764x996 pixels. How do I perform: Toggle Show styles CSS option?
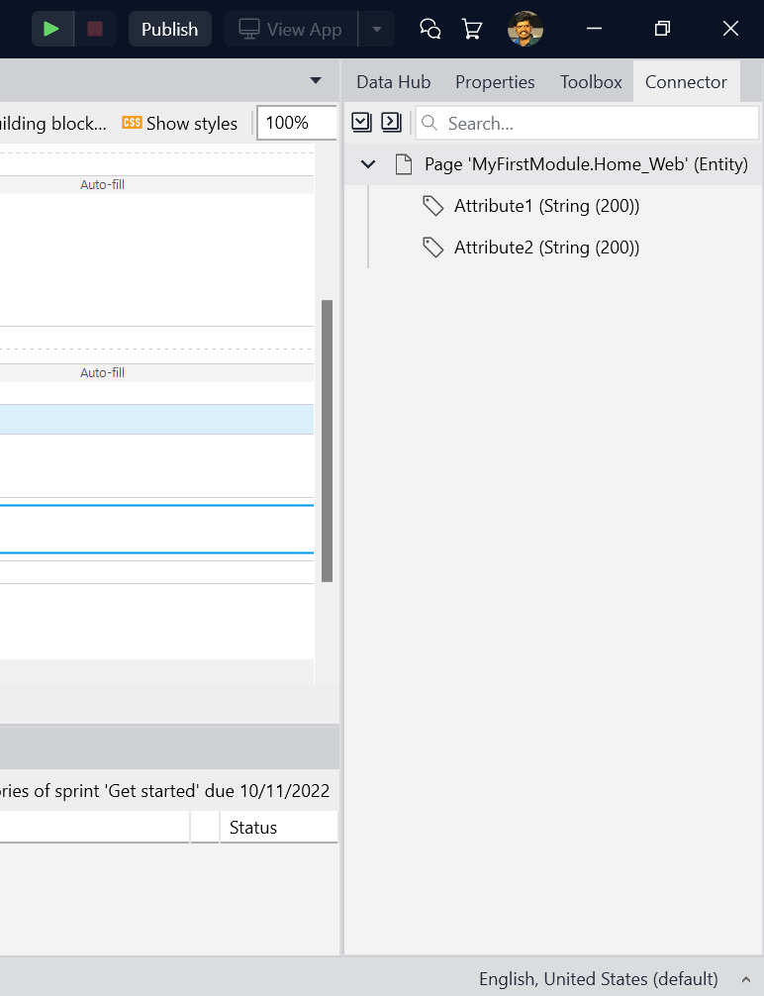click(x=180, y=123)
